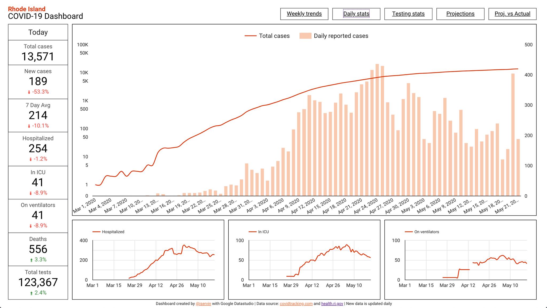Open the Testing stats page

tap(408, 14)
